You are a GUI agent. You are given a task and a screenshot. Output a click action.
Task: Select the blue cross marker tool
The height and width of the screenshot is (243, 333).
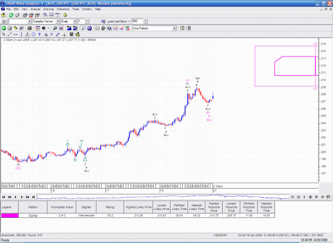[51, 35]
